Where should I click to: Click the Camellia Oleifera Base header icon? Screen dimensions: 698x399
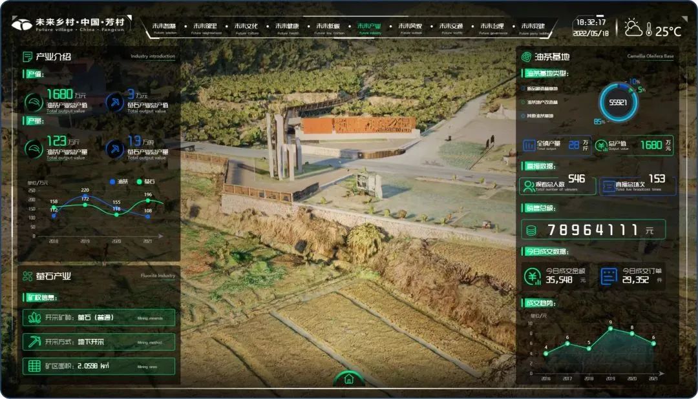pyautogui.click(x=526, y=57)
